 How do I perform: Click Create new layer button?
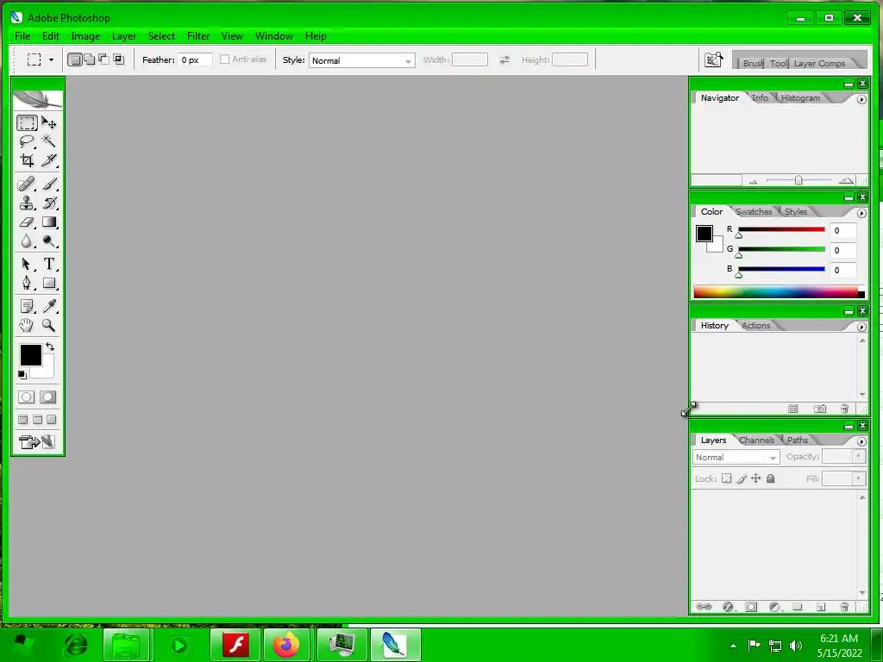coord(821,607)
